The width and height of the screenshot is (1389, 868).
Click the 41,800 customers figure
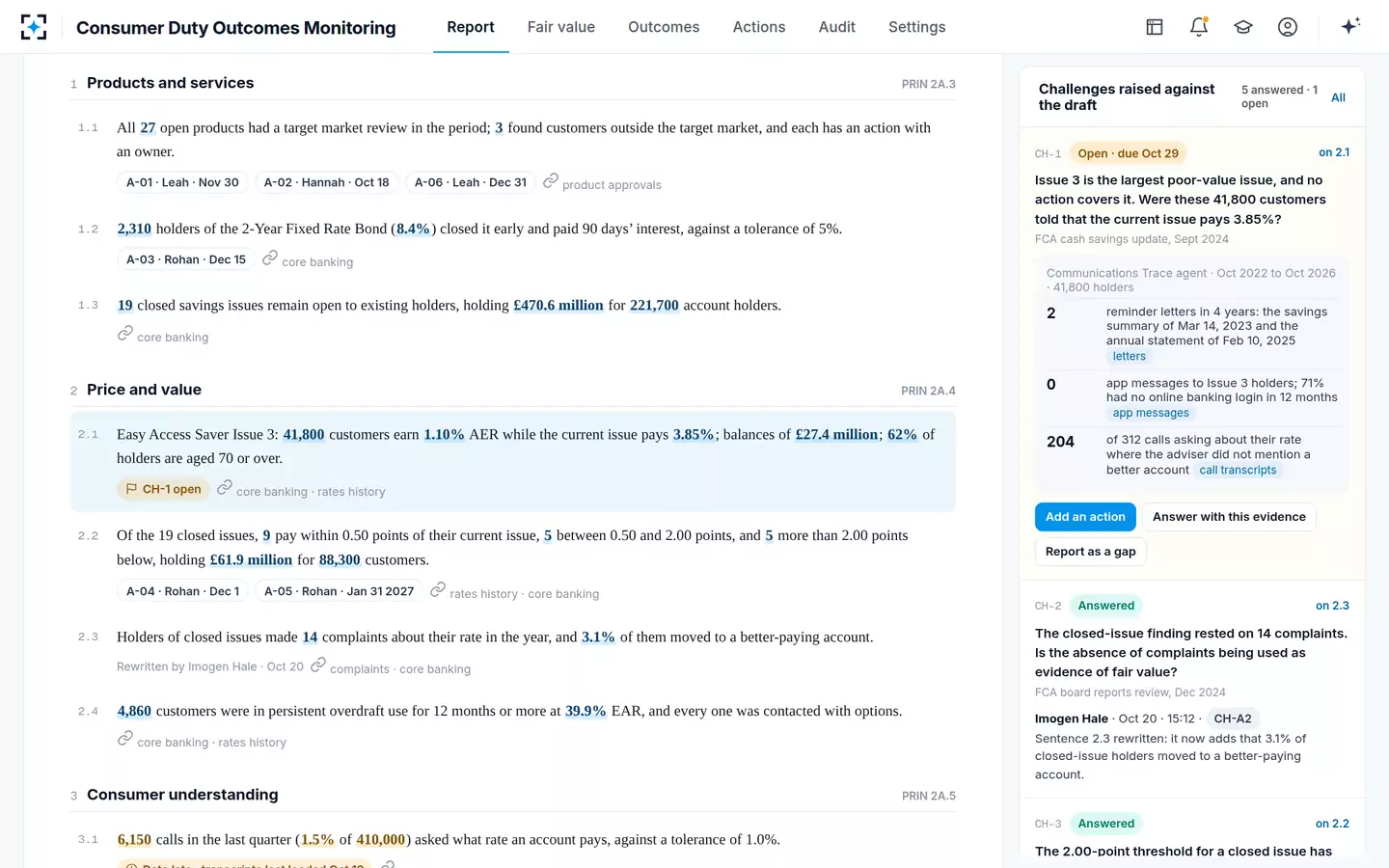point(304,435)
